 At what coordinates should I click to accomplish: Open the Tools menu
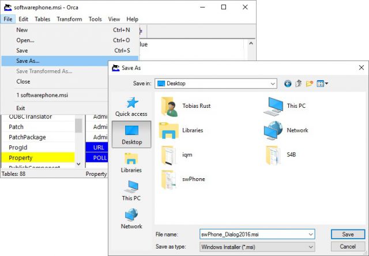(x=95, y=19)
